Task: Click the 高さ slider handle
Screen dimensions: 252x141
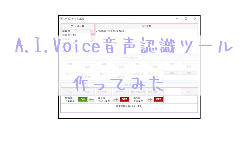Action: [150, 64]
